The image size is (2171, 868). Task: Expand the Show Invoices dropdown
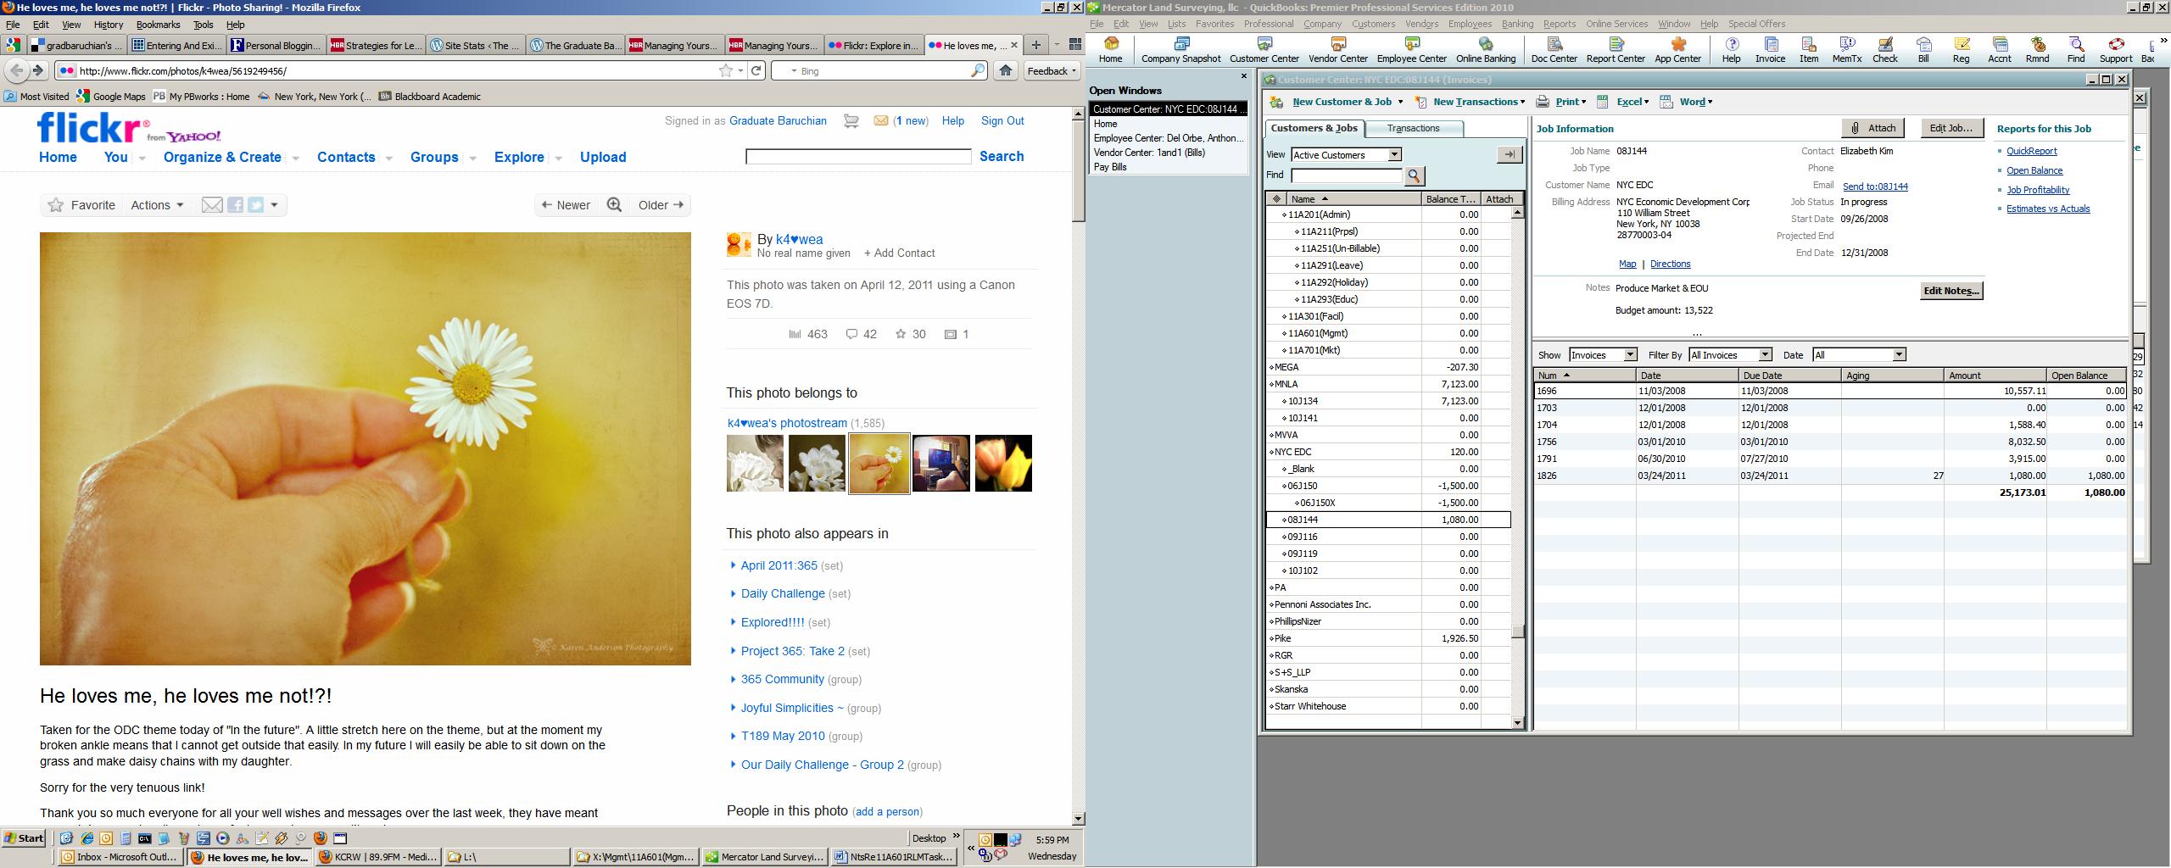pos(1629,355)
